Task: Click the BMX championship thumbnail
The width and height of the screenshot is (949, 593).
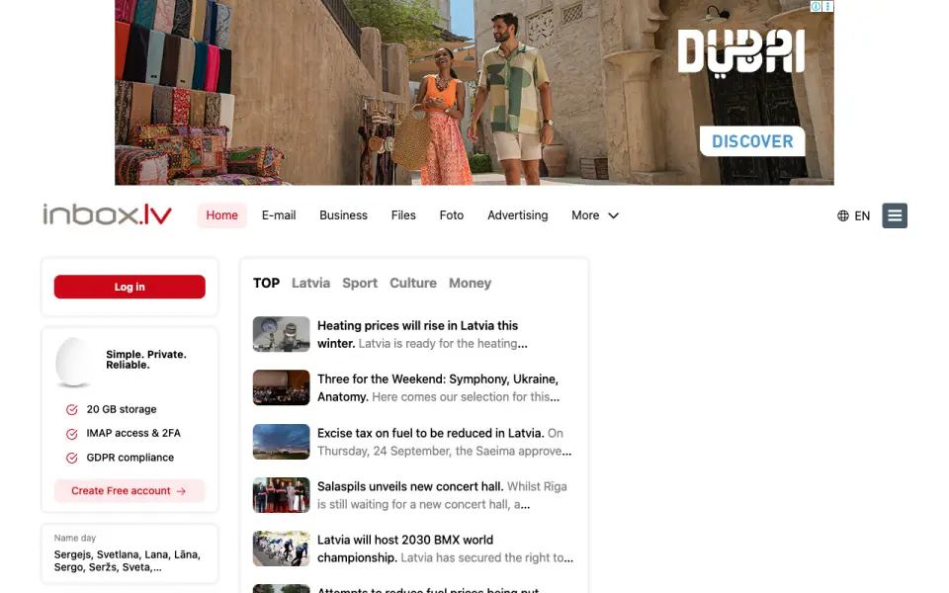Action: point(282,549)
